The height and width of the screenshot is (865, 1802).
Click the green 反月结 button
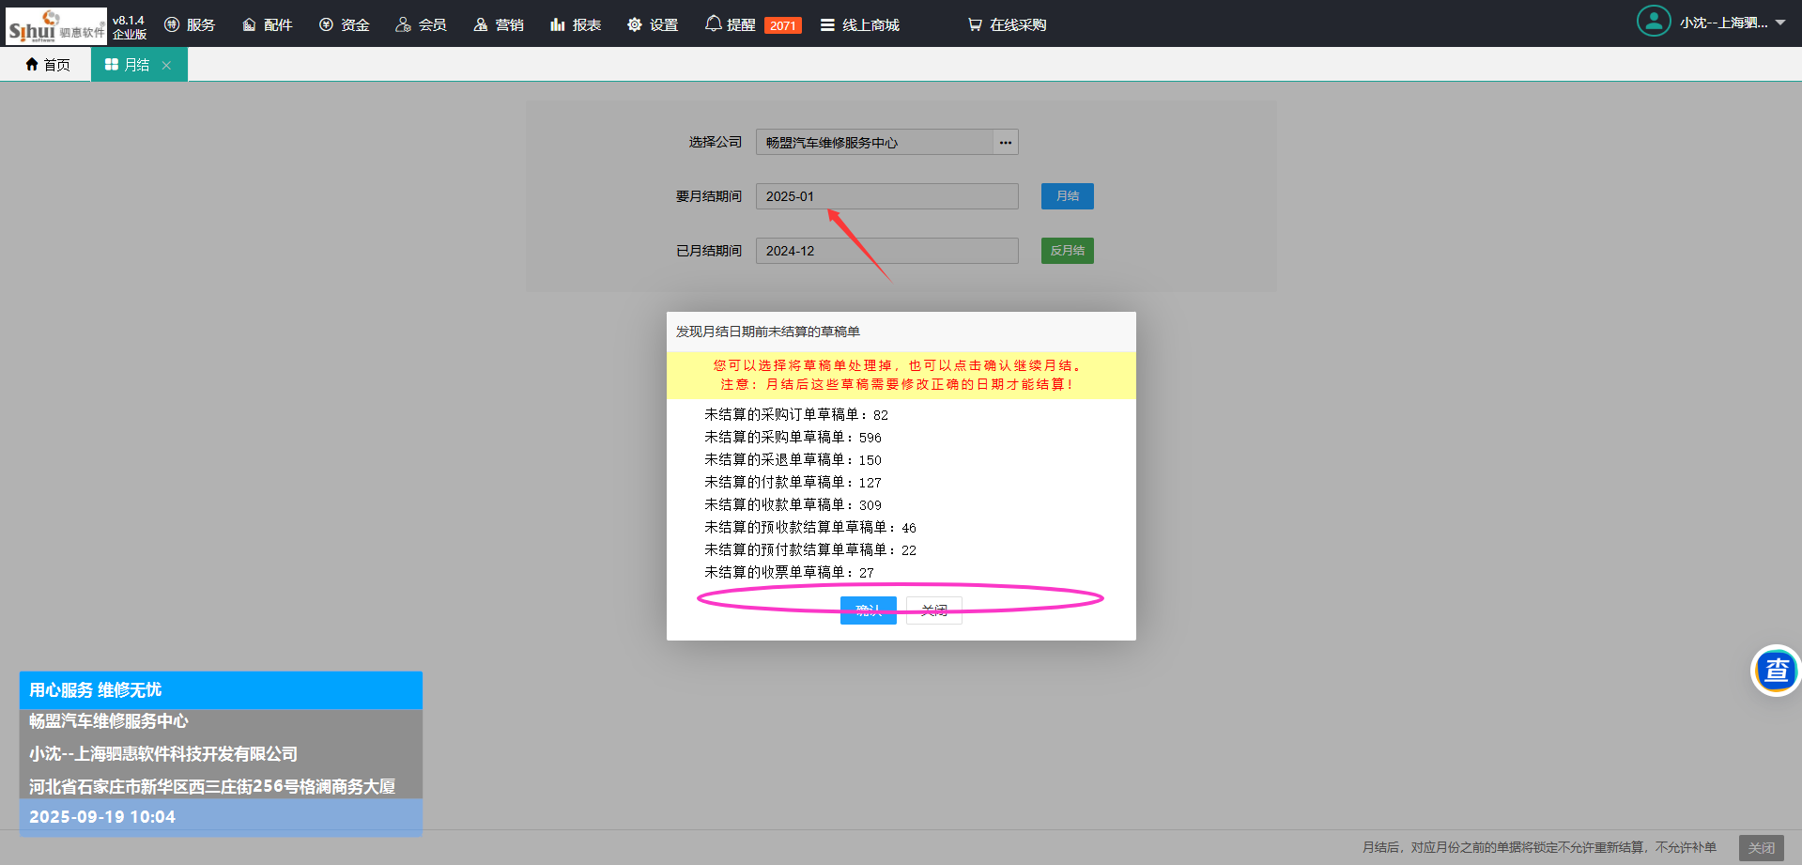1067,251
